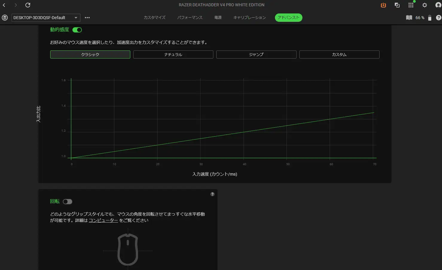Open the 電源 tab
This screenshot has height=270, width=442.
pyautogui.click(x=218, y=18)
